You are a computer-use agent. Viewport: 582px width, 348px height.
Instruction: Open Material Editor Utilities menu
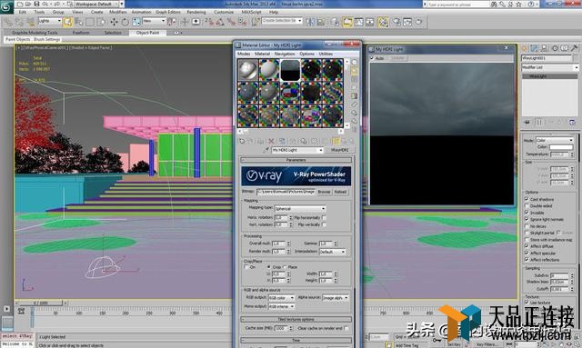[x=326, y=54]
